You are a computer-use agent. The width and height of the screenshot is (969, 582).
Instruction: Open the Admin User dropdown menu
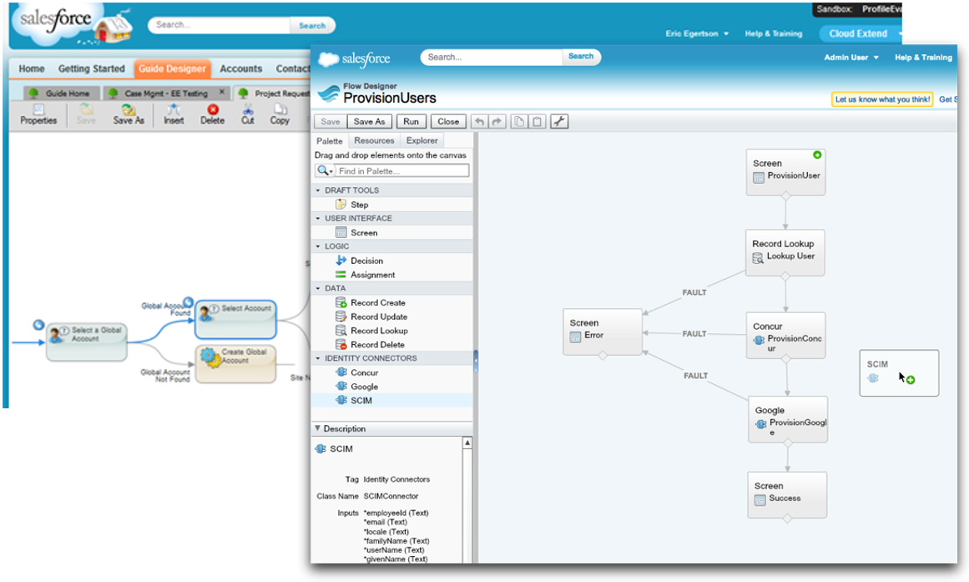(851, 58)
